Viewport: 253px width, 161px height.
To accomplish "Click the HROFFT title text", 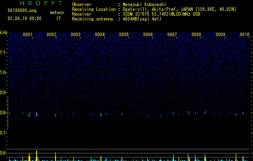I will pos(41,3).
